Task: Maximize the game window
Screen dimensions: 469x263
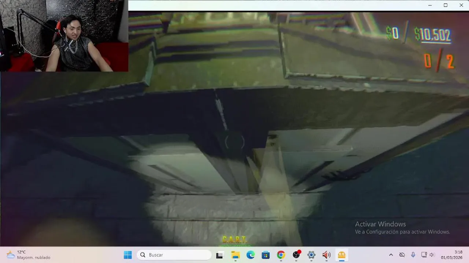Action: tap(446, 5)
